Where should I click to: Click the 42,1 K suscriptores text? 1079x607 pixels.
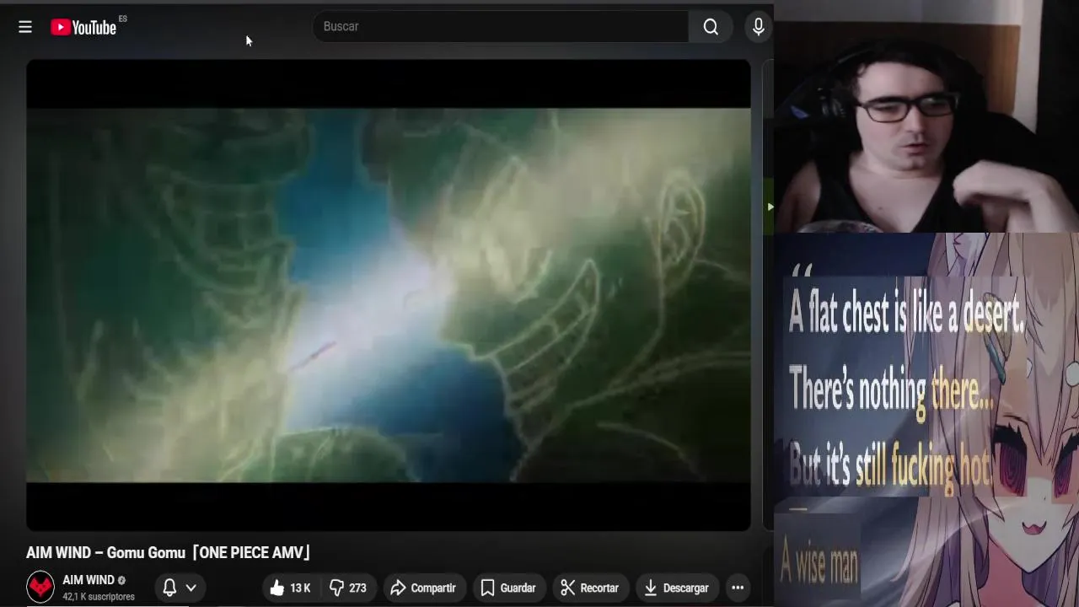99,597
